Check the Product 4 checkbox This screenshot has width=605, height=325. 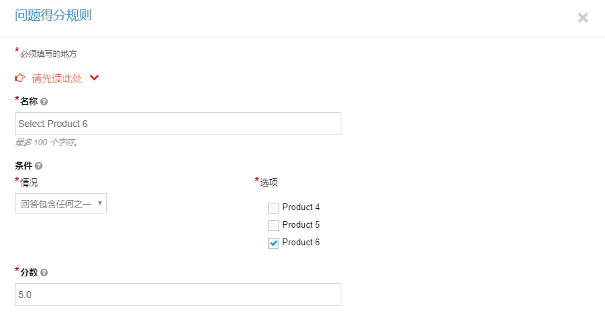click(274, 208)
